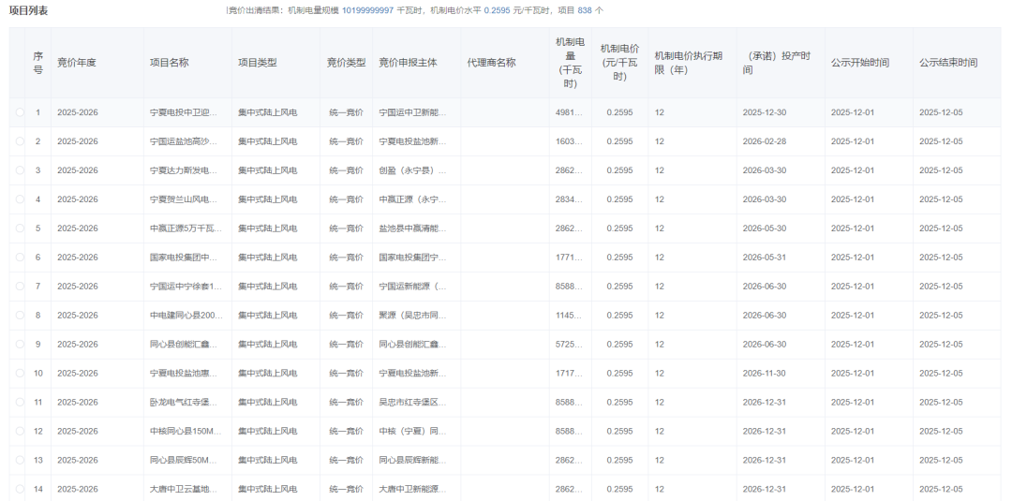Click the 2026-02-28 commissioning date cell
Image resolution: width=1012 pixels, height=501 pixels.
click(x=765, y=141)
